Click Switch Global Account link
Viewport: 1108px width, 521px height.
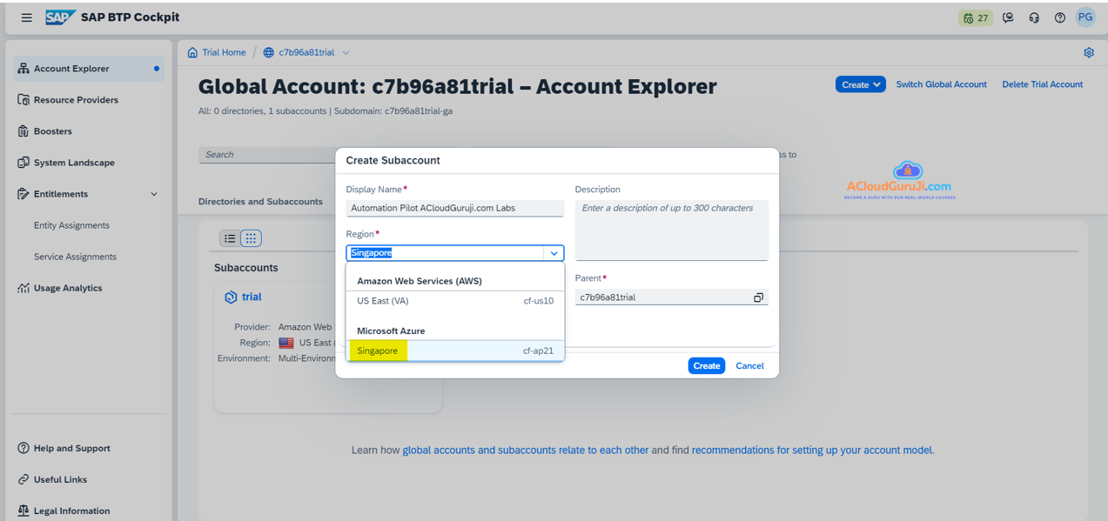(x=941, y=84)
